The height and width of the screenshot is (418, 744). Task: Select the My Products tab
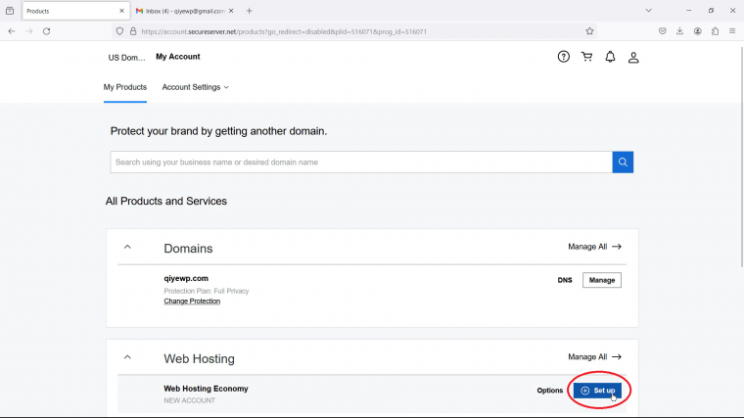pyautogui.click(x=125, y=87)
